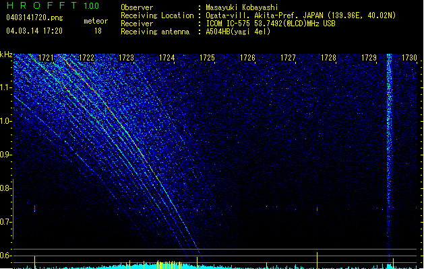This screenshot has height=269, width=424.
Task: Click the 0.8 kHz frequency label
Action: (6, 188)
